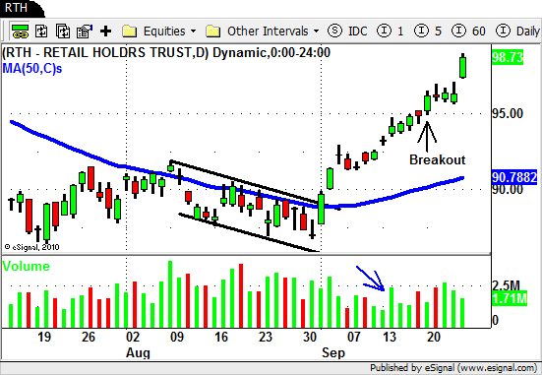Click the 1.71M volume value tag
The height and width of the screenshot is (375, 542).
pyautogui.click(x=510, y=298)
